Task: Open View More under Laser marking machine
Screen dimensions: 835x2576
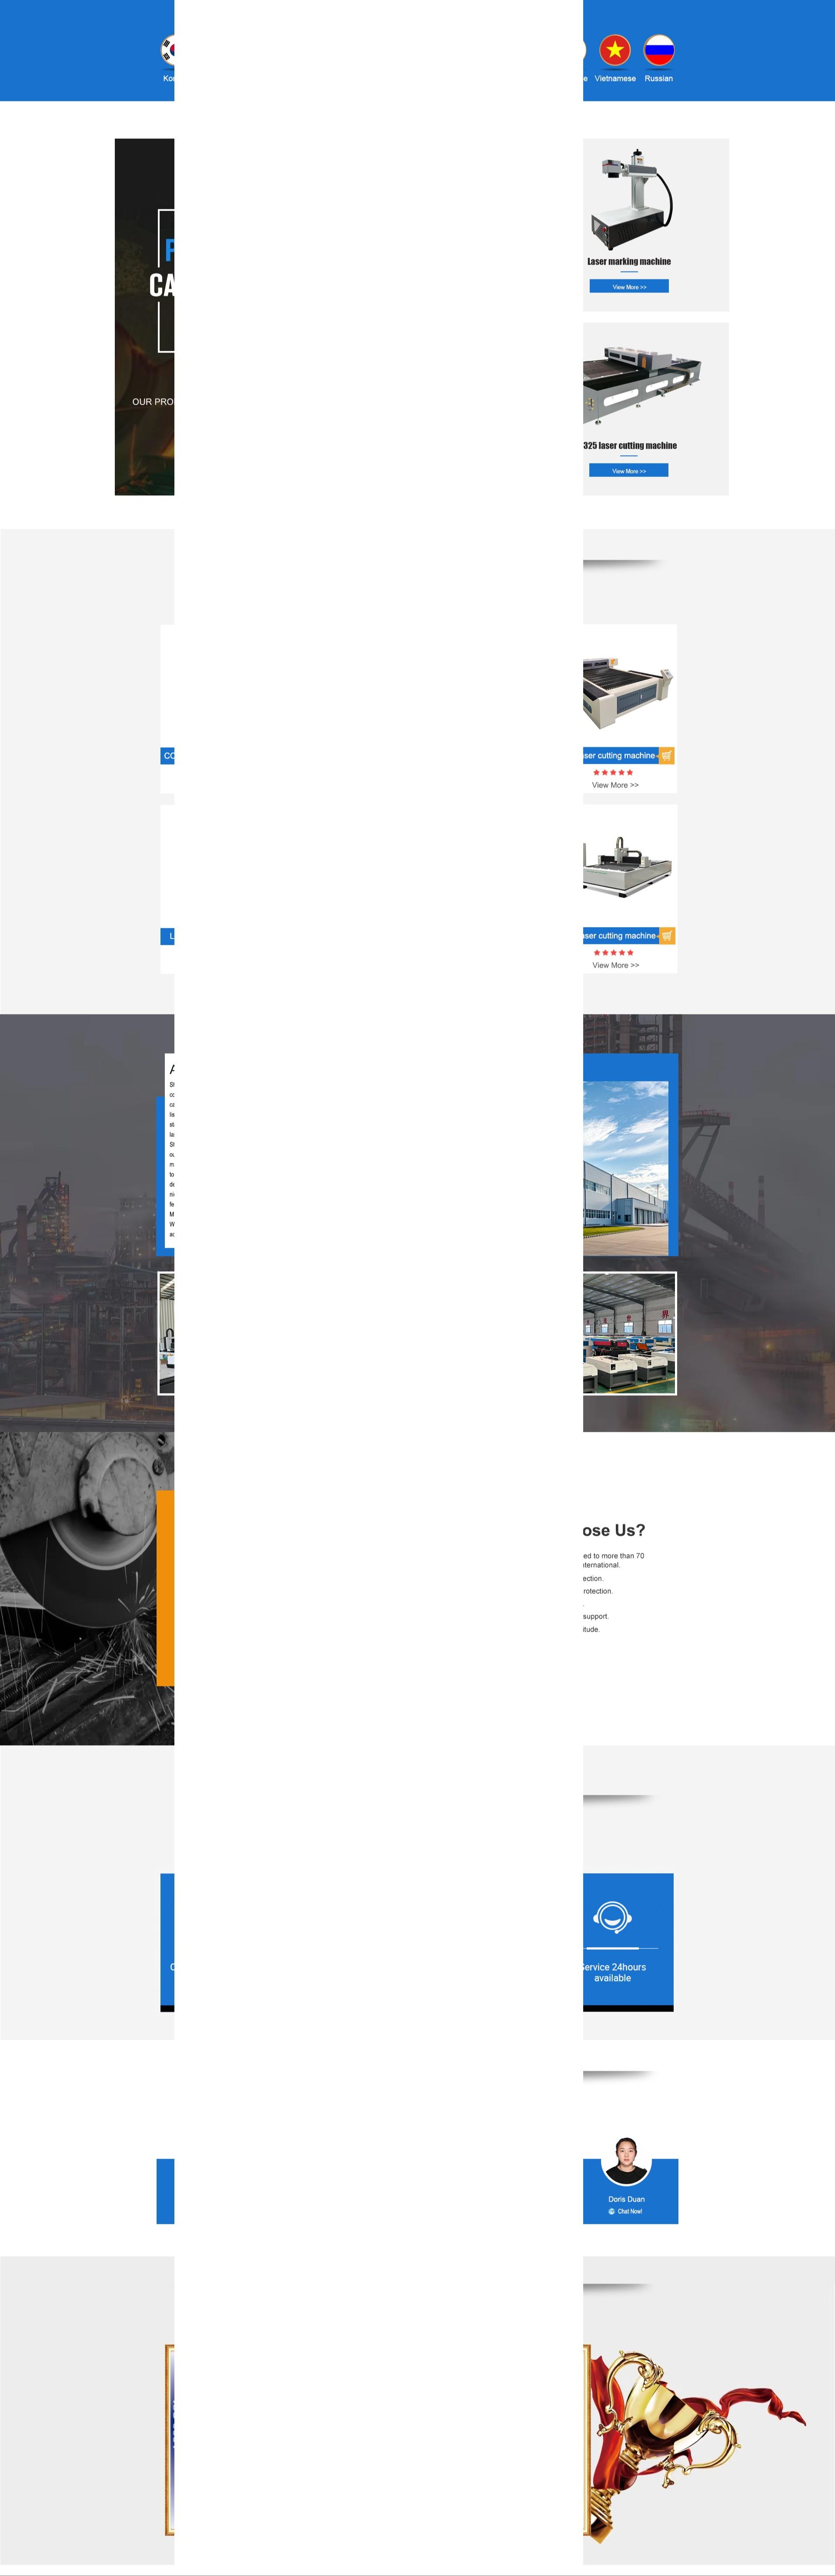Action: click(x=628, y=287)
